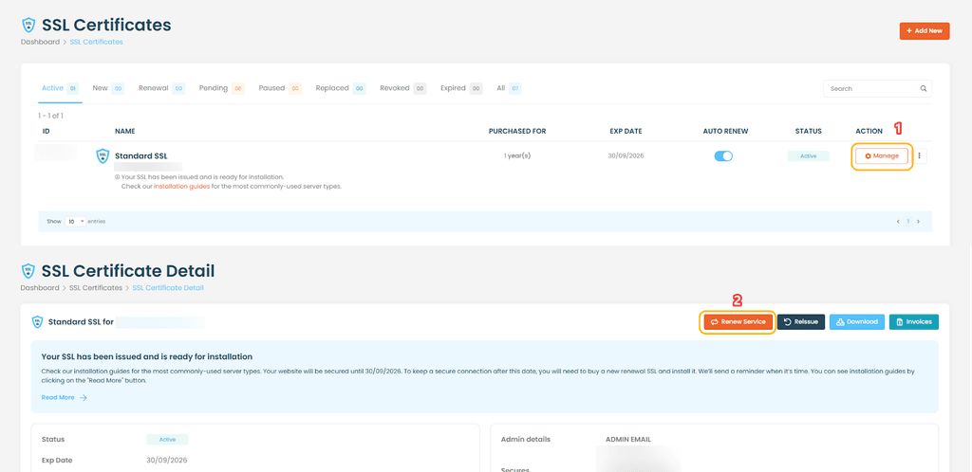Select the Renewal tab
The width and height of the screenshot is (972, 472).
[161, 88]
